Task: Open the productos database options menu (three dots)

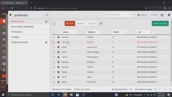Action: click(47, 15)
